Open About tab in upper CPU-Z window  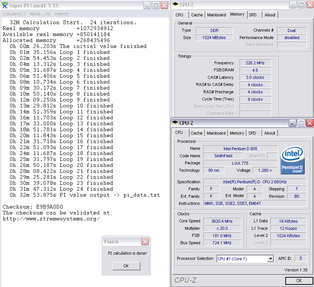pos(270,15)
